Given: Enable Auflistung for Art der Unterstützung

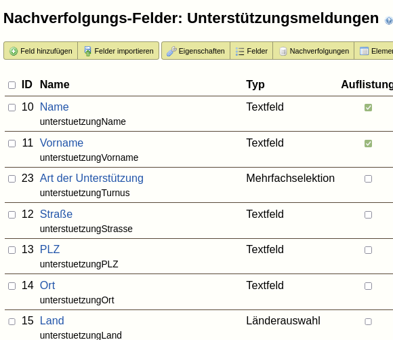Looking at the screenshot, I should [x=368, y=178].
